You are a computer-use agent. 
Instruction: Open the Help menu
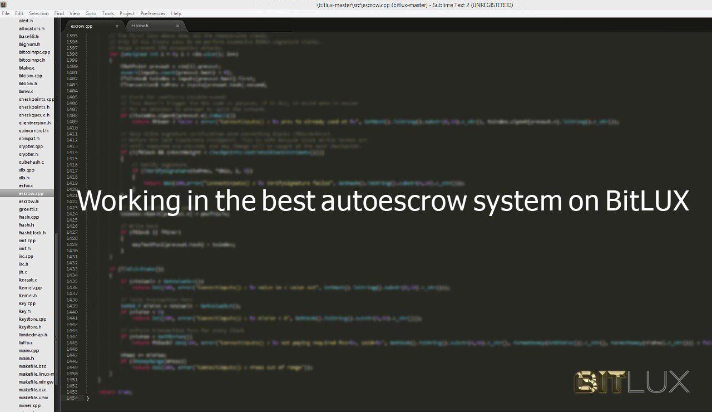pyautogui.click(x=176, y=13)
